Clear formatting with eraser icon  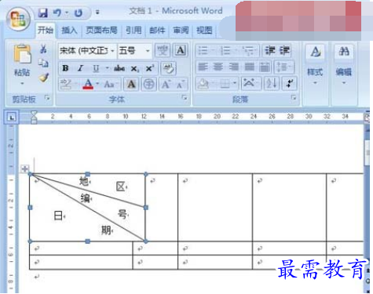coord(169,68)
